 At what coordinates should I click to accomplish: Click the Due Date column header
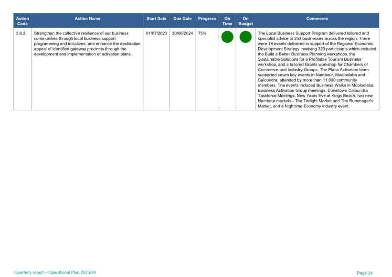182,19
